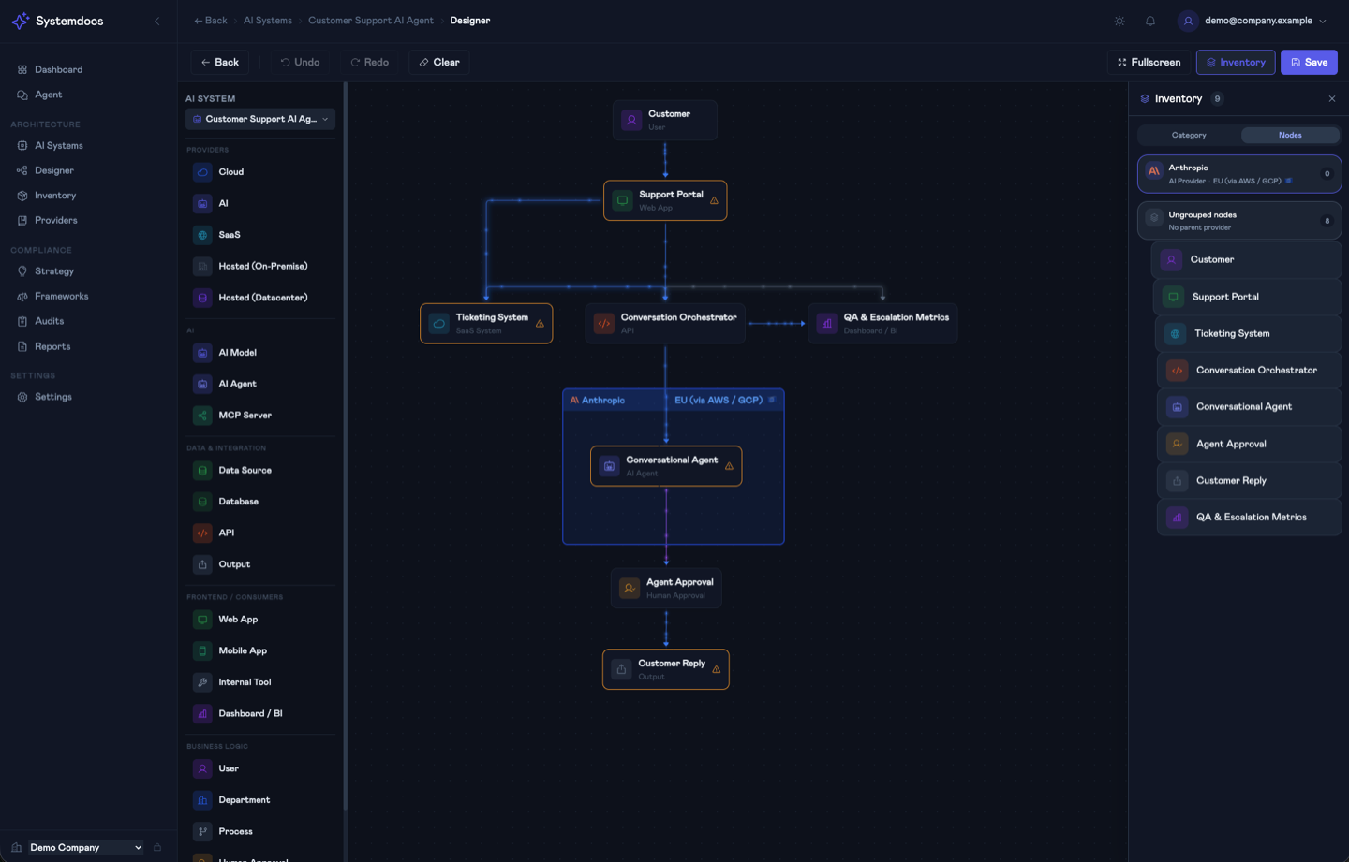Select the SaaS palette icon

[x=202, y=235]
